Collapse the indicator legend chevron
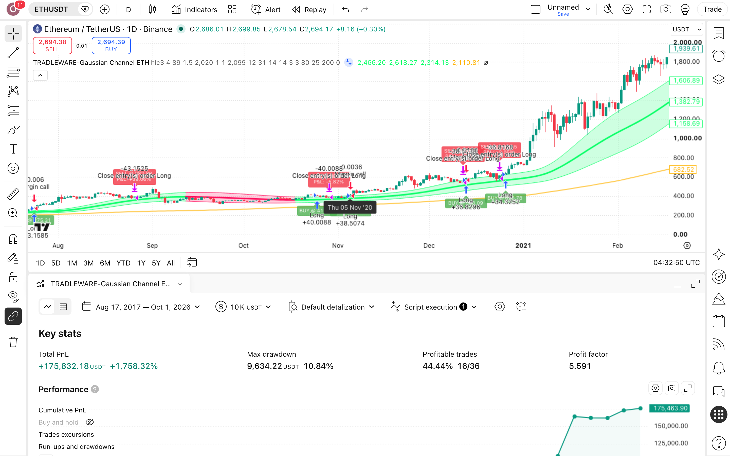Image resolution: width=730 pixels, height=456 pixels. pos(40,75)
